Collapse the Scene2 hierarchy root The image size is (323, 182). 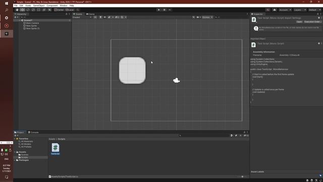tap(20, 20)
